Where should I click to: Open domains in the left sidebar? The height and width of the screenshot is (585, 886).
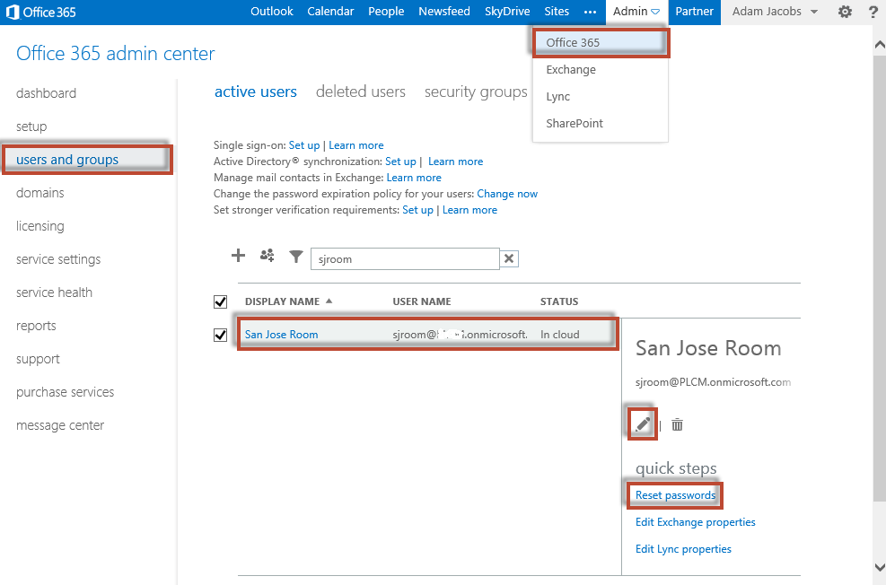tap(39, 193)
